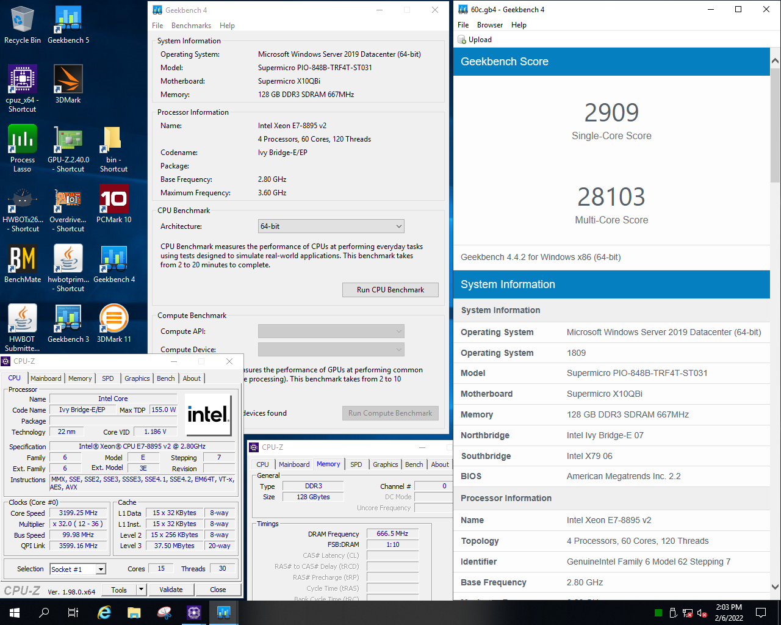Screen dimensions: 781x625
Task: Launch PCMark 10 desktop icon
Action: 113,204
